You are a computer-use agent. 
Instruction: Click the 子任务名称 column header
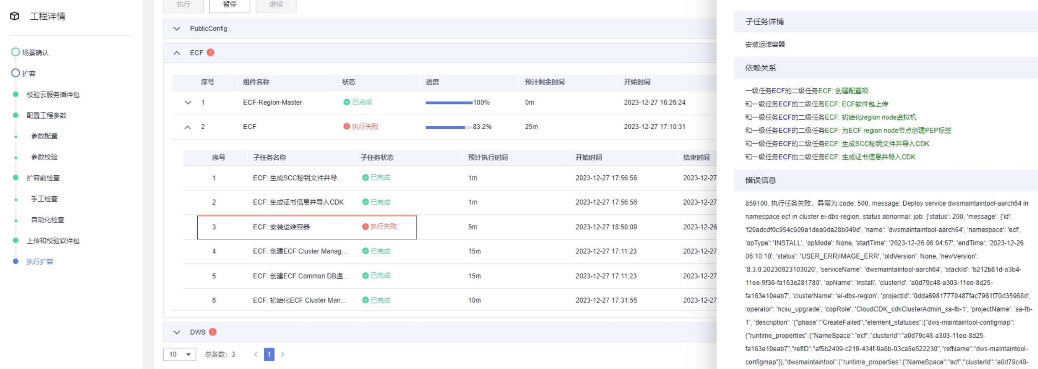[x=269, y=158]
